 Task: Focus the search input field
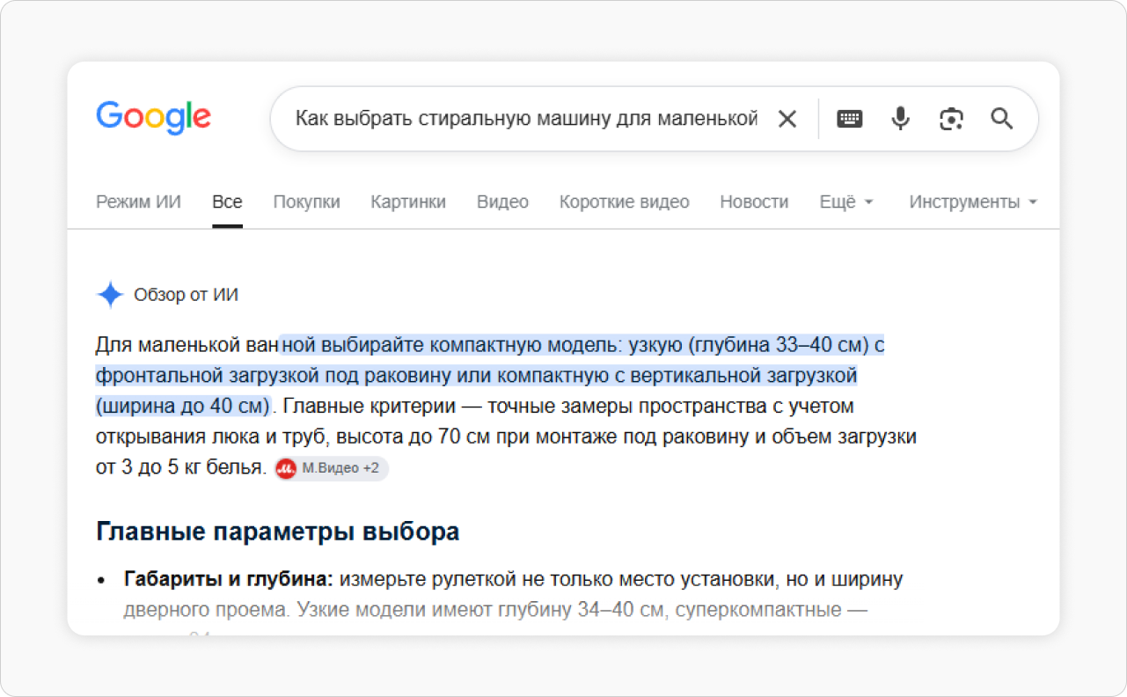[x=526, y=119]
